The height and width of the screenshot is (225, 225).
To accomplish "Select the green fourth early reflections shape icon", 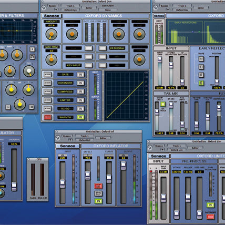I will [201, 83].
